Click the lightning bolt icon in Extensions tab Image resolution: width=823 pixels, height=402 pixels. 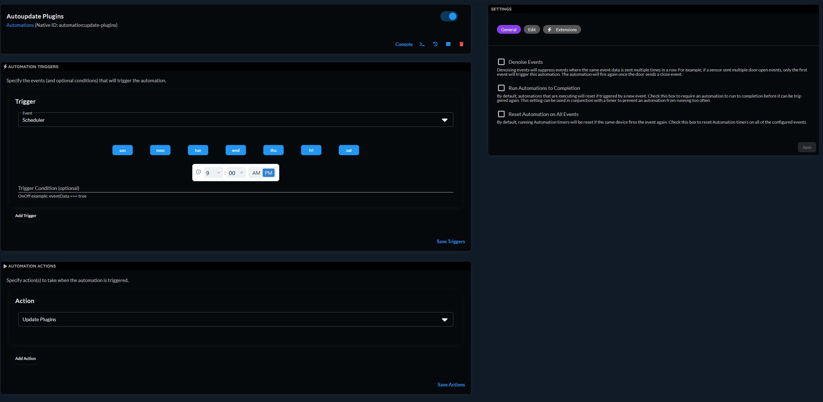pyautogui.click(x=550, y=30)
